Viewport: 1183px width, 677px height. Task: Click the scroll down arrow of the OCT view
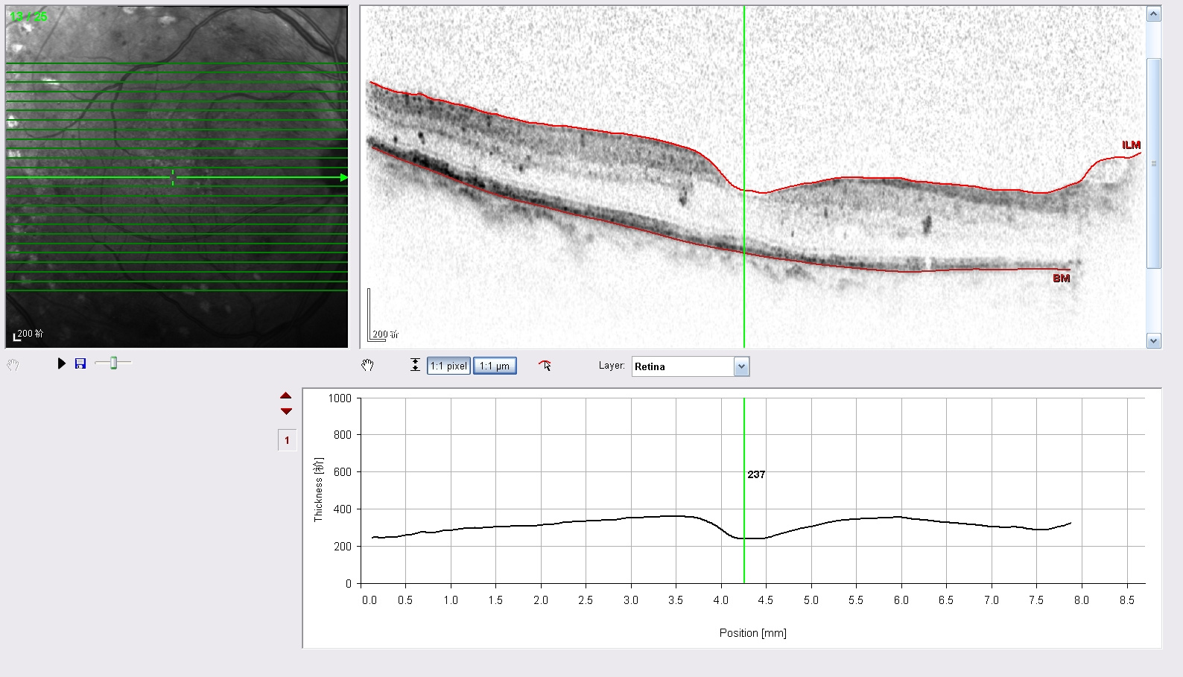coord(1153,341)
